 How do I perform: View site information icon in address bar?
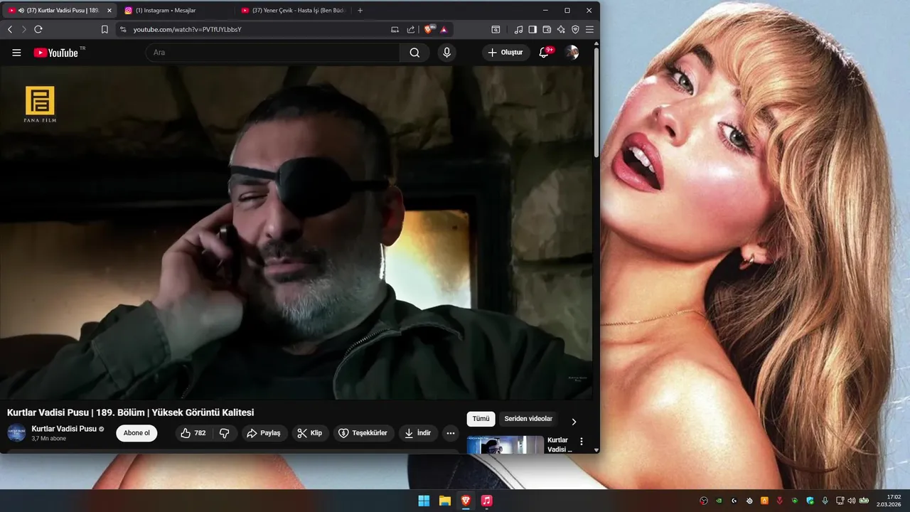pyautogui.click(x=123, y=29)
